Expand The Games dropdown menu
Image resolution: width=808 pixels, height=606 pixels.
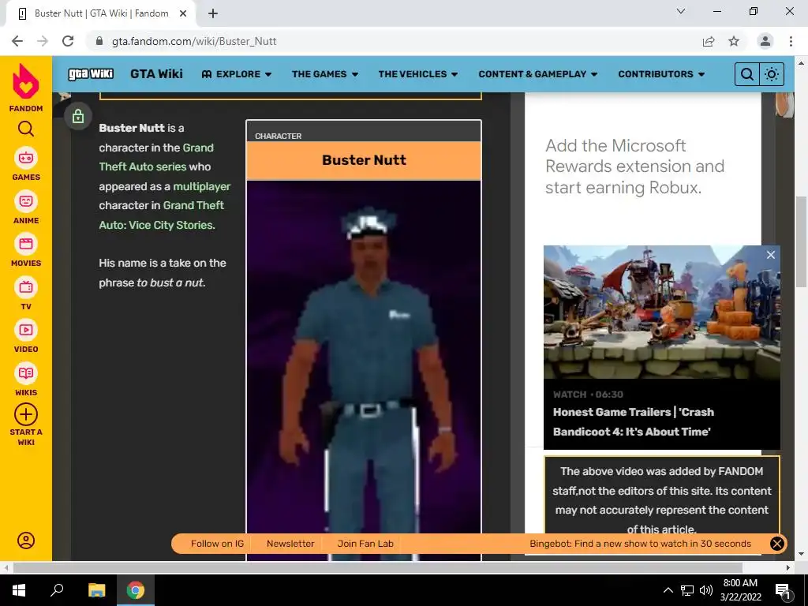pyautogui.click(x=325, y=74)
